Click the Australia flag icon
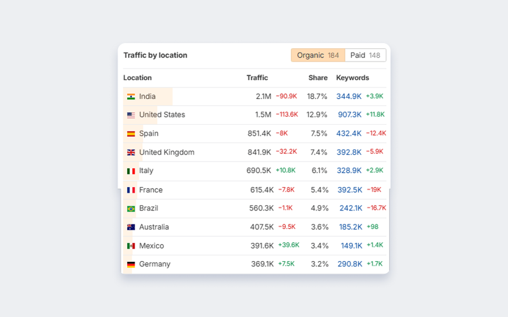 coord(131,227)
